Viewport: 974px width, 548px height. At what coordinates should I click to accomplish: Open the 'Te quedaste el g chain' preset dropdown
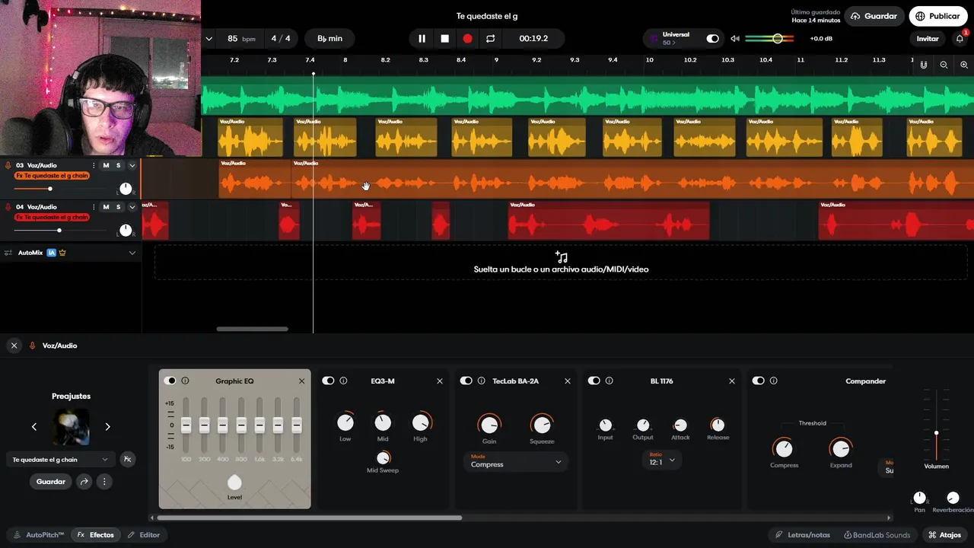(x=61, y=460)
